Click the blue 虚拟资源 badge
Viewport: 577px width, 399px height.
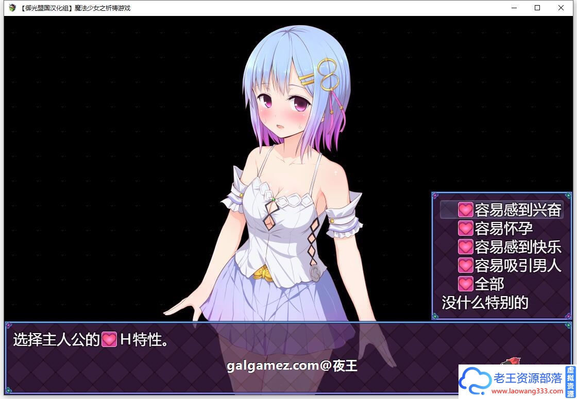point(569,381)
